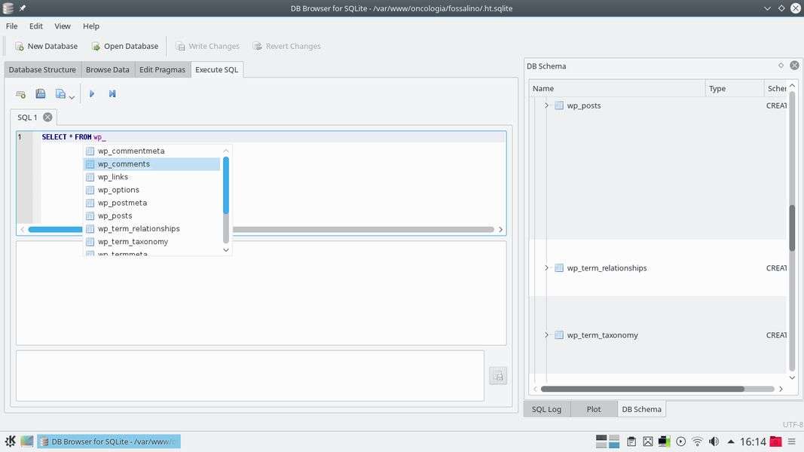
Task: Open clipboard tray icon
Action: pyautogui.click(x=631, y=441)
